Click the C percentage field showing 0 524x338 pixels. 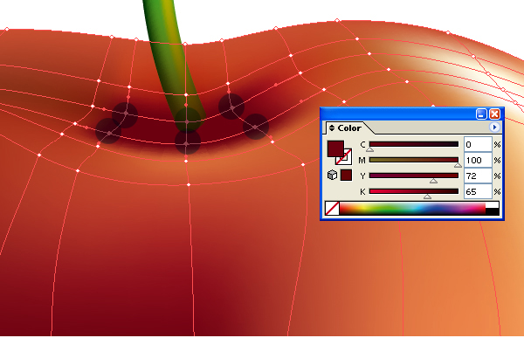click(478, 144)
